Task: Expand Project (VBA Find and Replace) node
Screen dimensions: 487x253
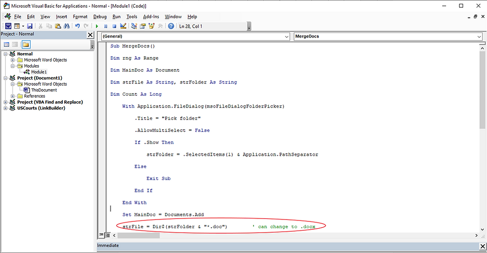Action: [x=5, y=102]
